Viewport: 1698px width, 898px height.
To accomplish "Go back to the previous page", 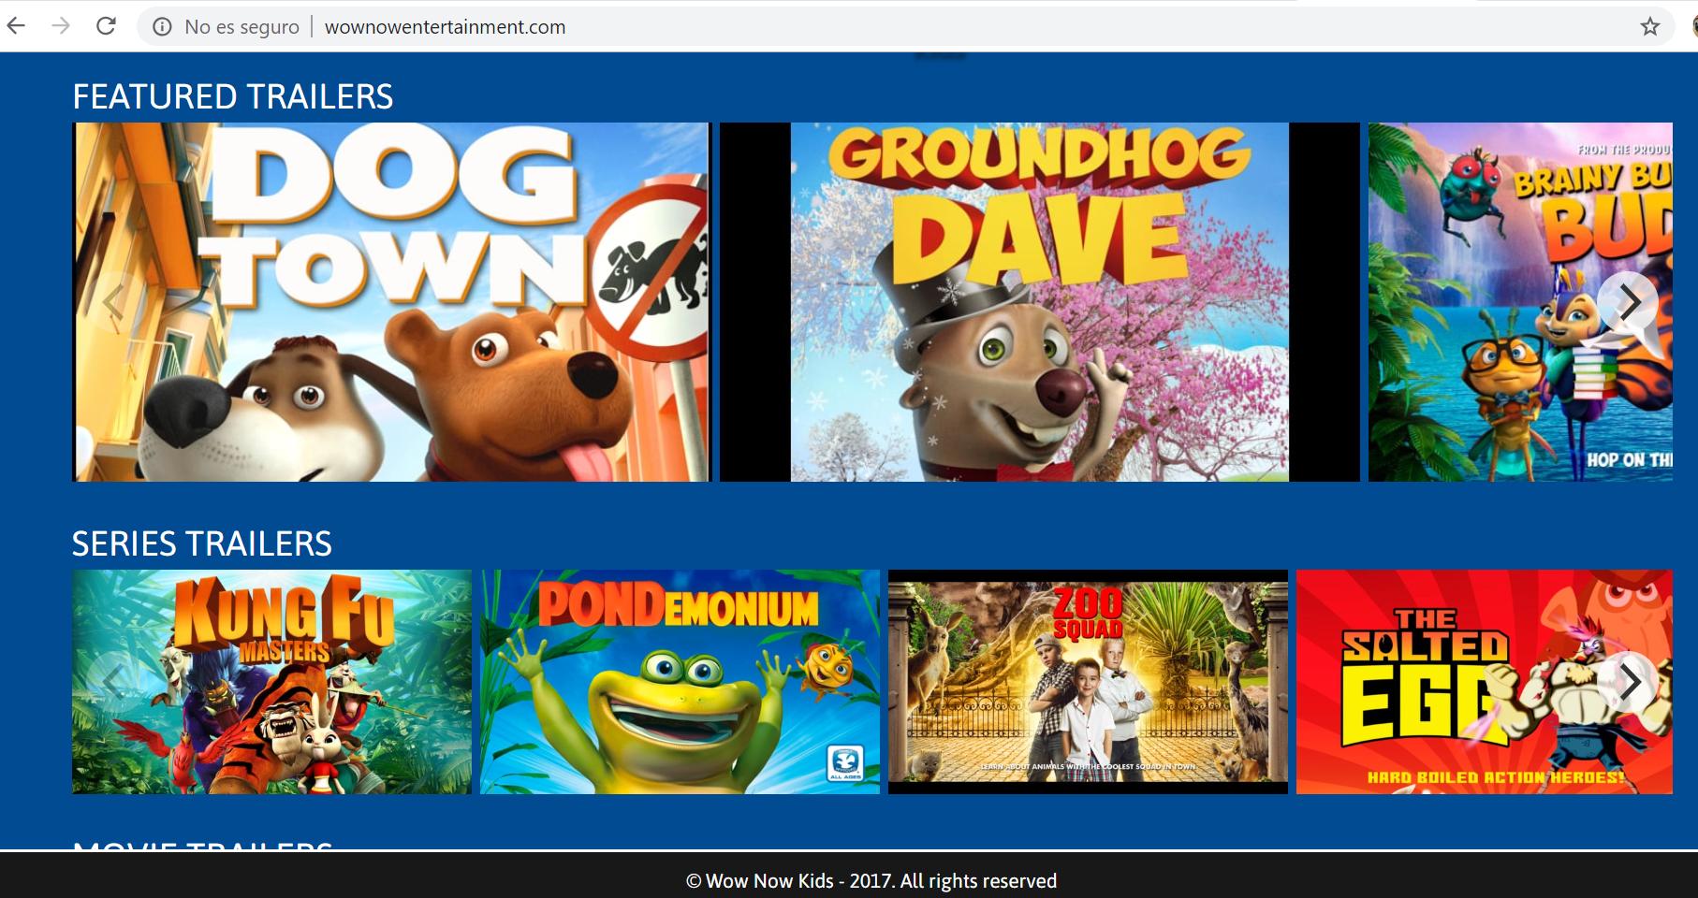I will click(16, 26).
